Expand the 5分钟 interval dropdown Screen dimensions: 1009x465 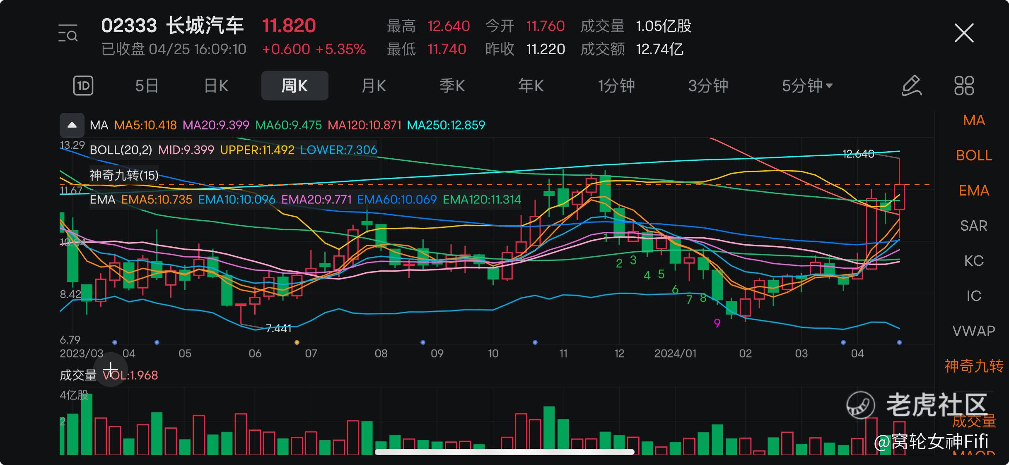807,86
